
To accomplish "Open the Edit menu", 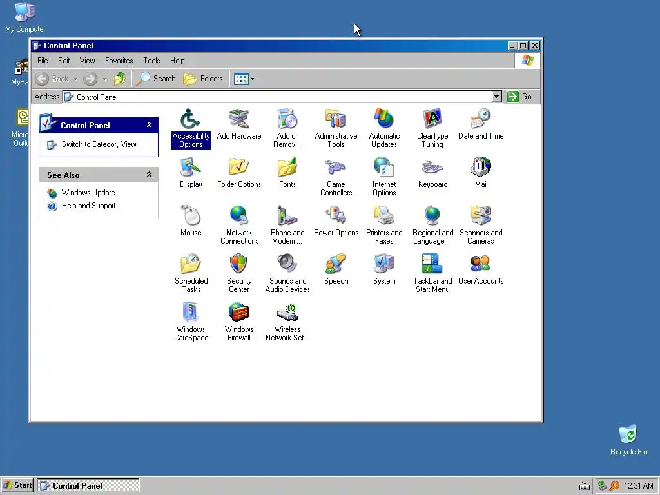I will 64,61.
